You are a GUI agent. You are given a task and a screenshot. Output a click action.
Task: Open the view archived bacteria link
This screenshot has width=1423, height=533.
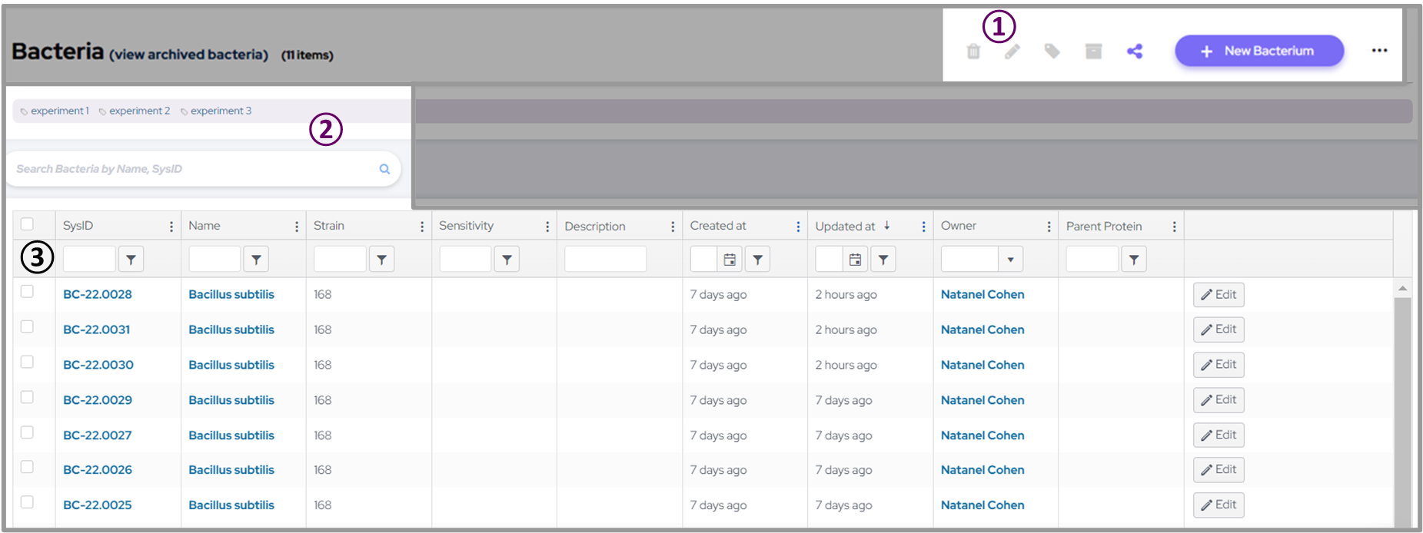click(x=188, y=55)
